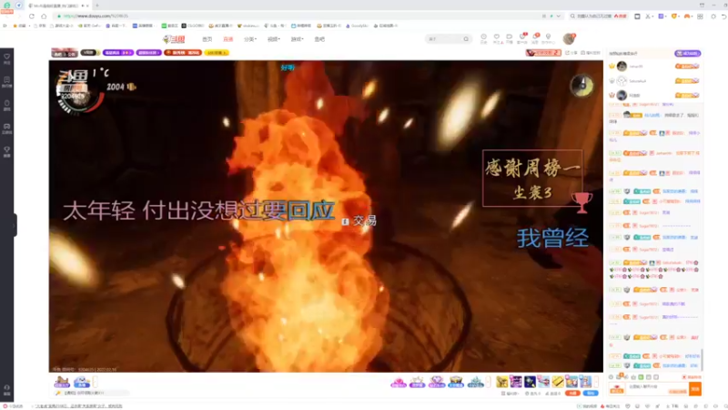Screen dimensions: 728x410
Task: Open the messages icon with red badge
Action: [535, 38]
